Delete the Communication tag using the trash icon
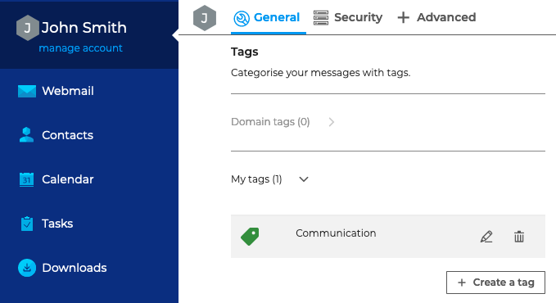The width and height of the screenshot is (556, 303). click(519, 237)
